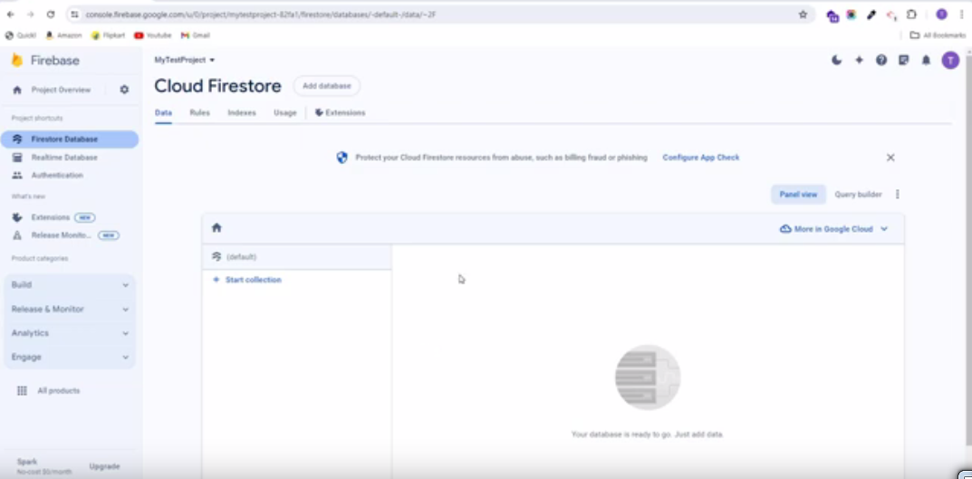Open the Firebase account avatar
The height and width of the screenshot is (479, 972).
pos(950,60)
